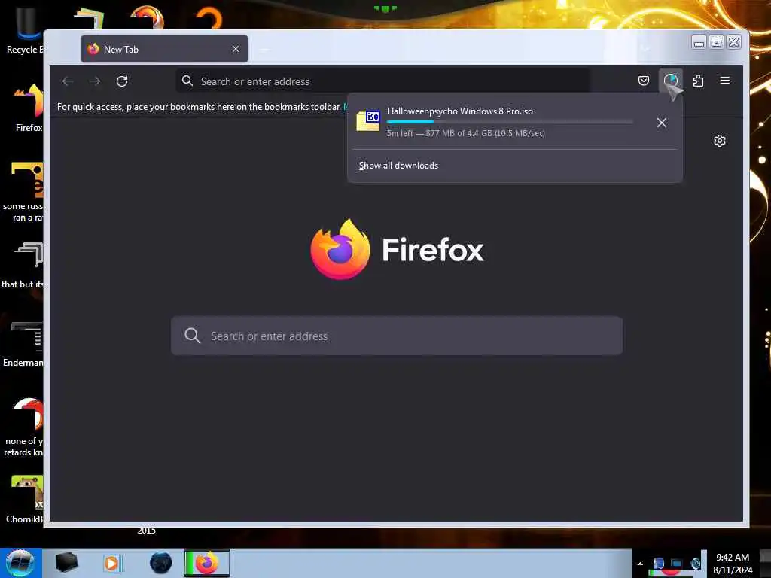Open the dark globe taskbar icon

(160, 563)
